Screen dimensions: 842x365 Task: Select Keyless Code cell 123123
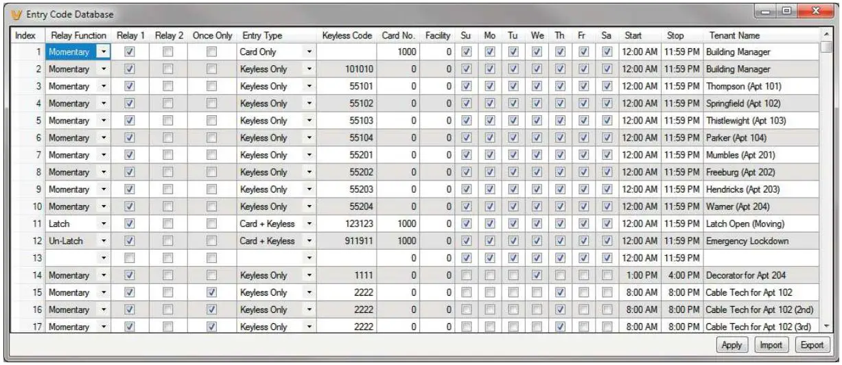click(x=346, y=224)
